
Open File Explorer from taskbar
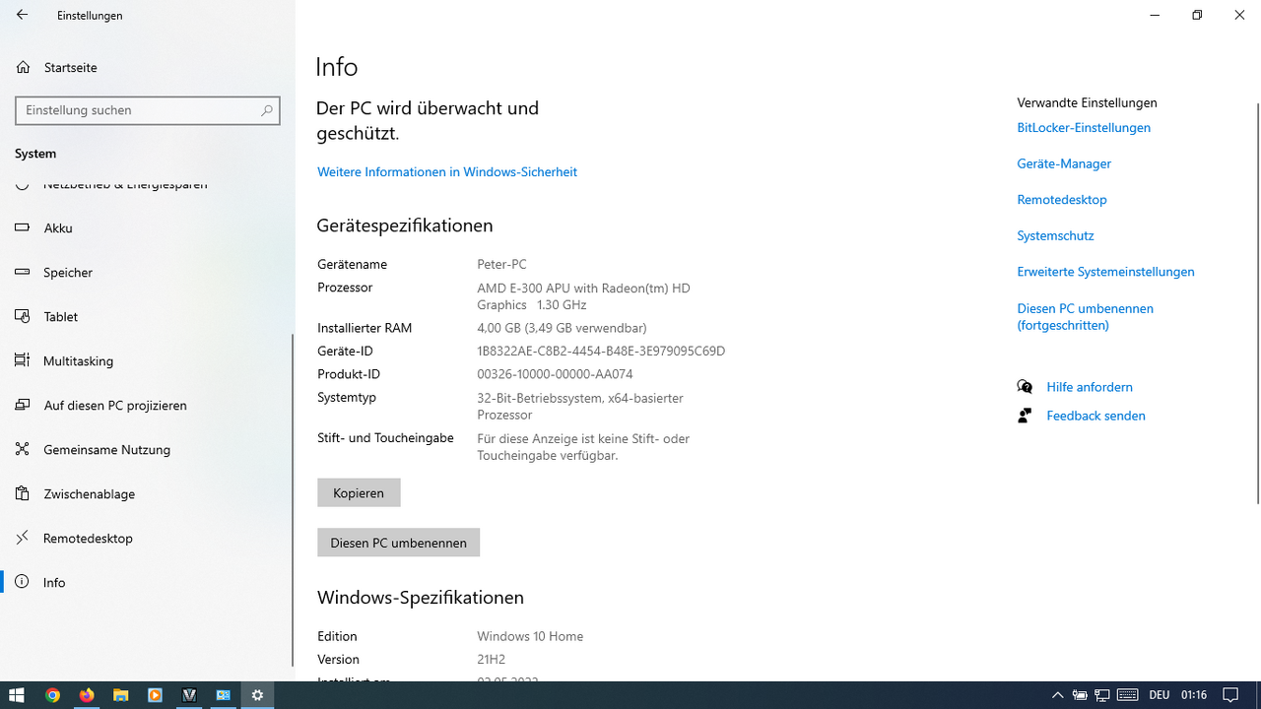(x=121, y=695)
